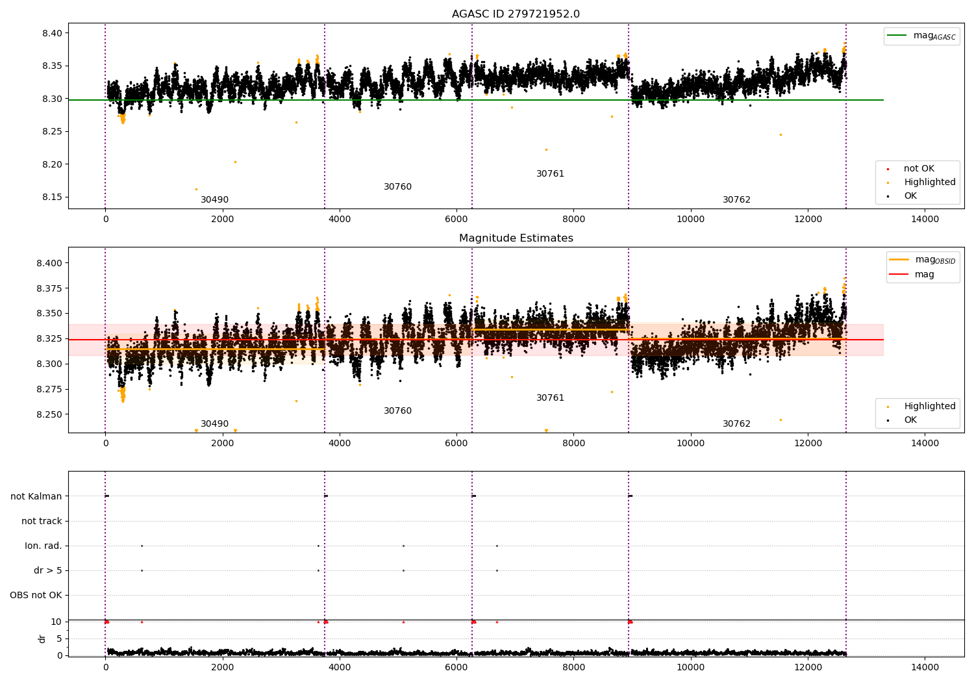Click orange outlier point near 8.16 in AGASC plot

coord(196,190)
